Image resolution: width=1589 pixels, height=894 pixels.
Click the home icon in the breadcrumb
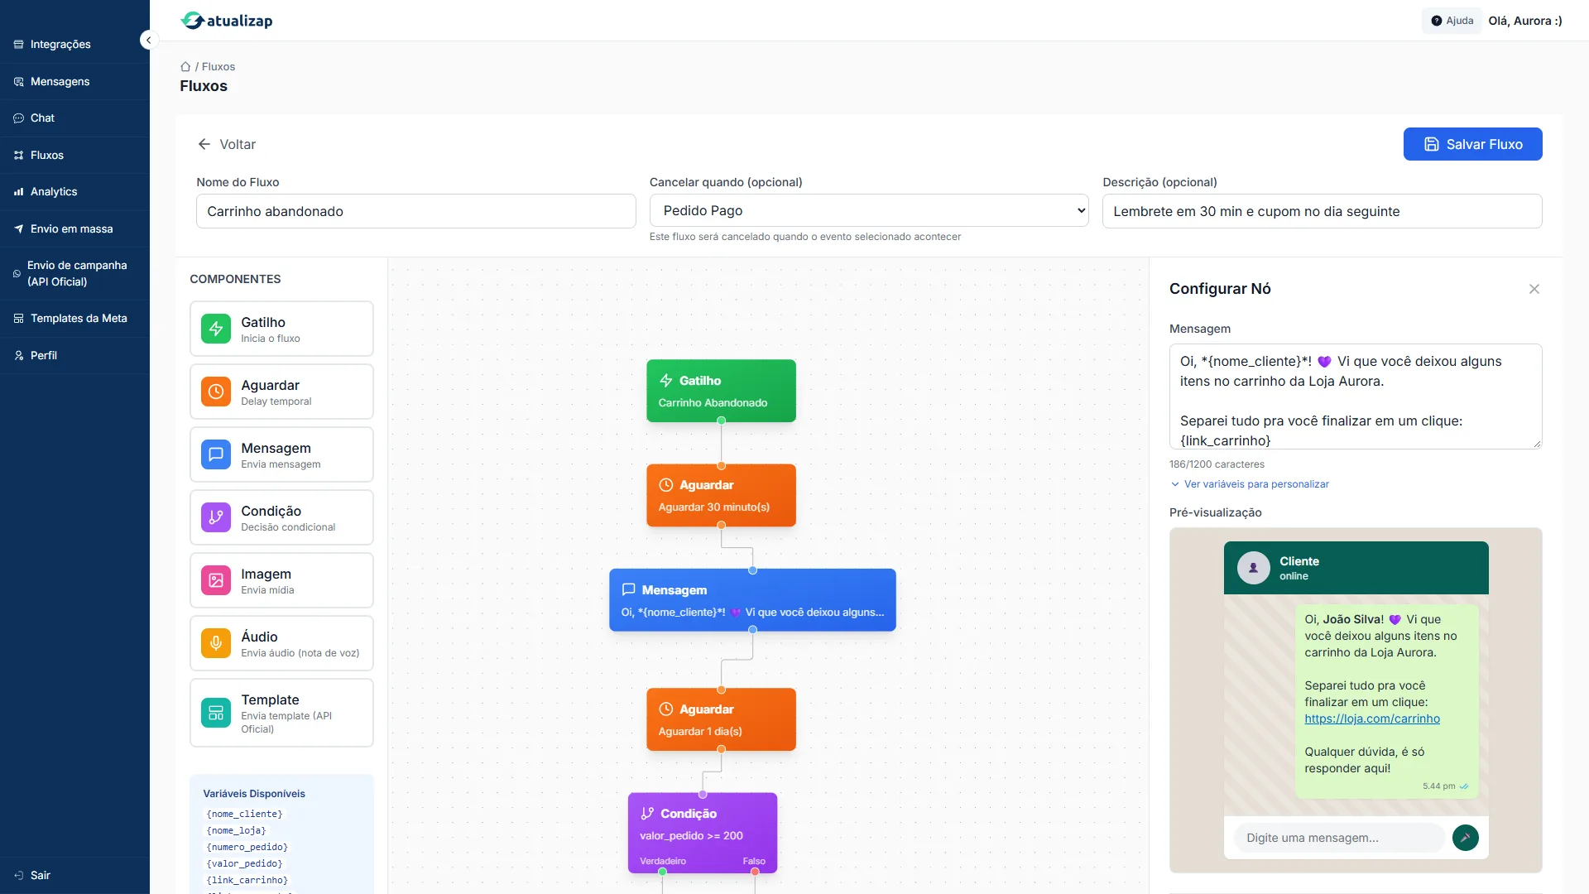pyautogui.click(x=185, y=67)
